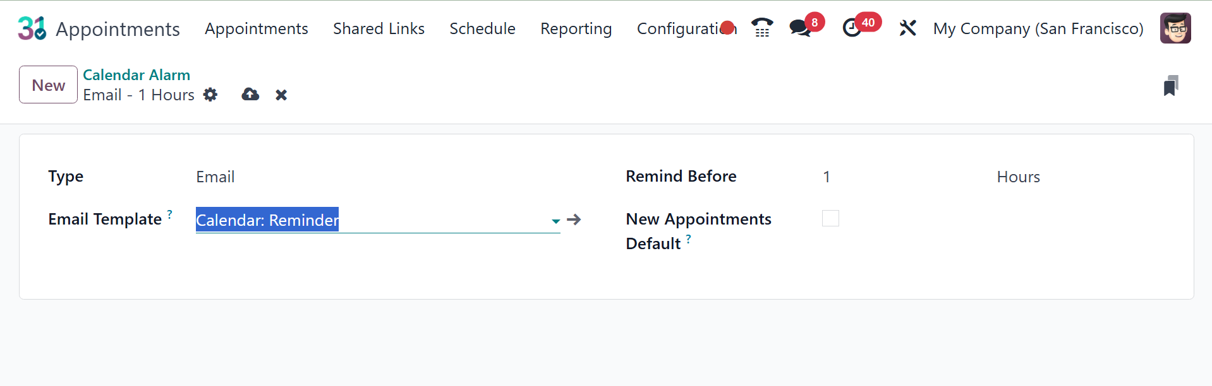Open the activities clock icon

point(852,28)
